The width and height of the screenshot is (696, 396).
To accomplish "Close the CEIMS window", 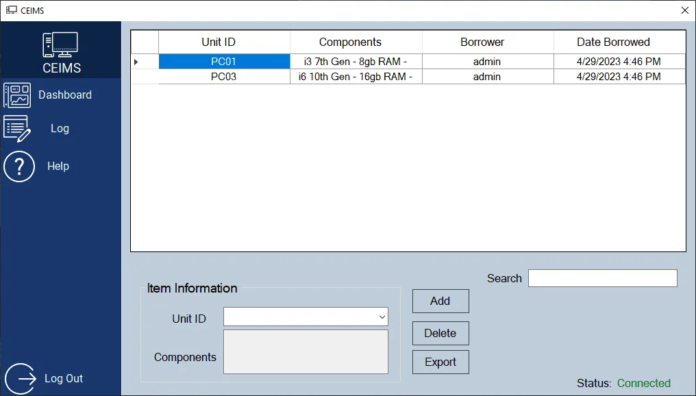I will [x=685, y=10].
